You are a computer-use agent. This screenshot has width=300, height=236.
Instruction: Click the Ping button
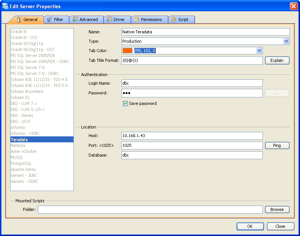coord(277,145)
